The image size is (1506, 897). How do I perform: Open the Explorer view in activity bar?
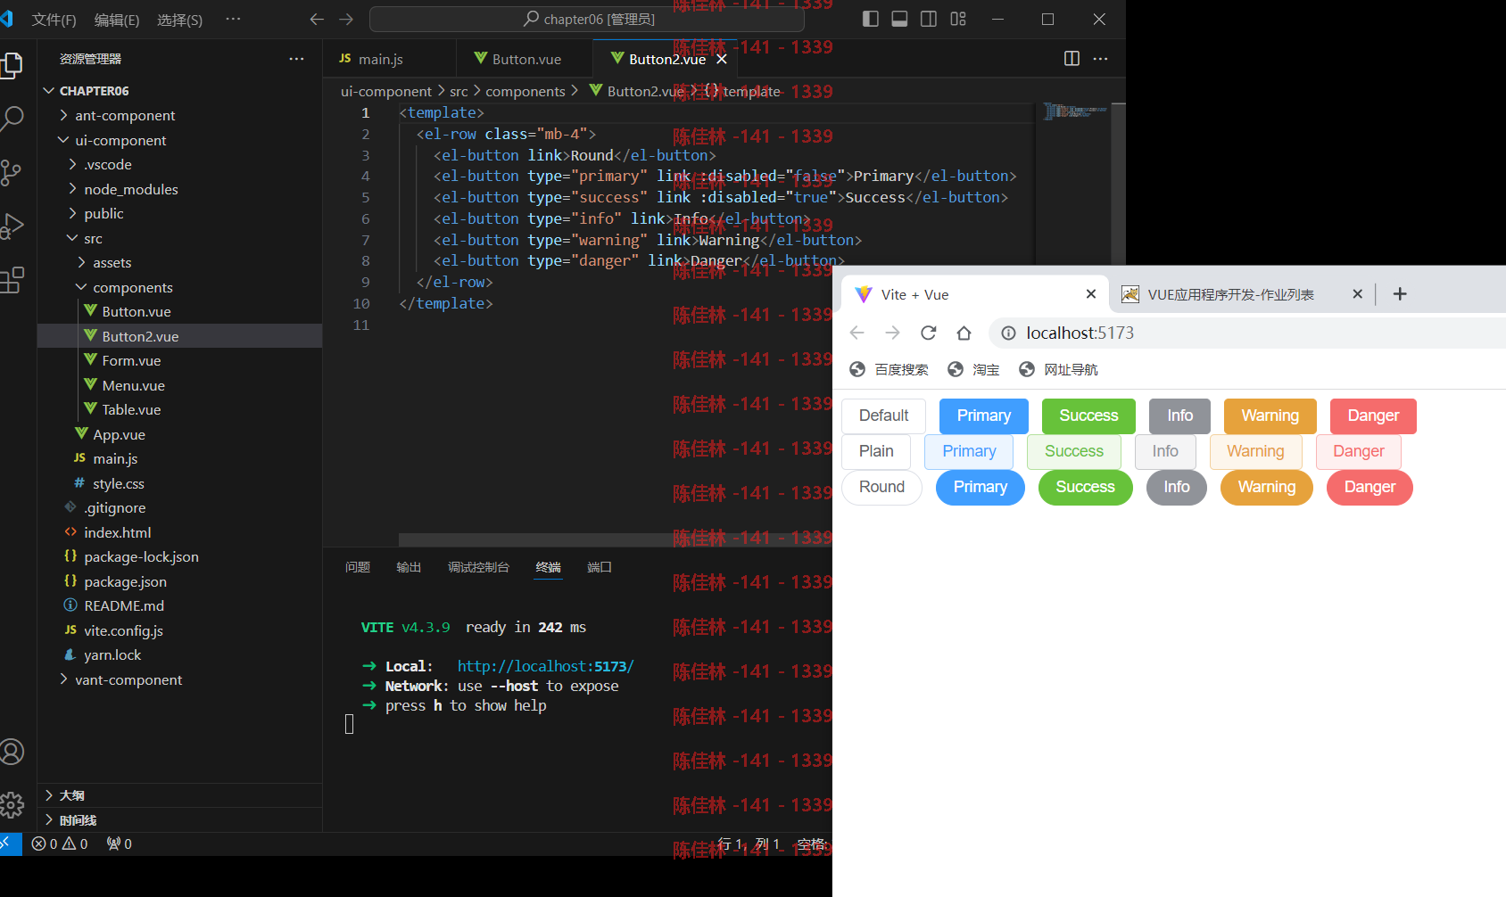coord(12,65)
